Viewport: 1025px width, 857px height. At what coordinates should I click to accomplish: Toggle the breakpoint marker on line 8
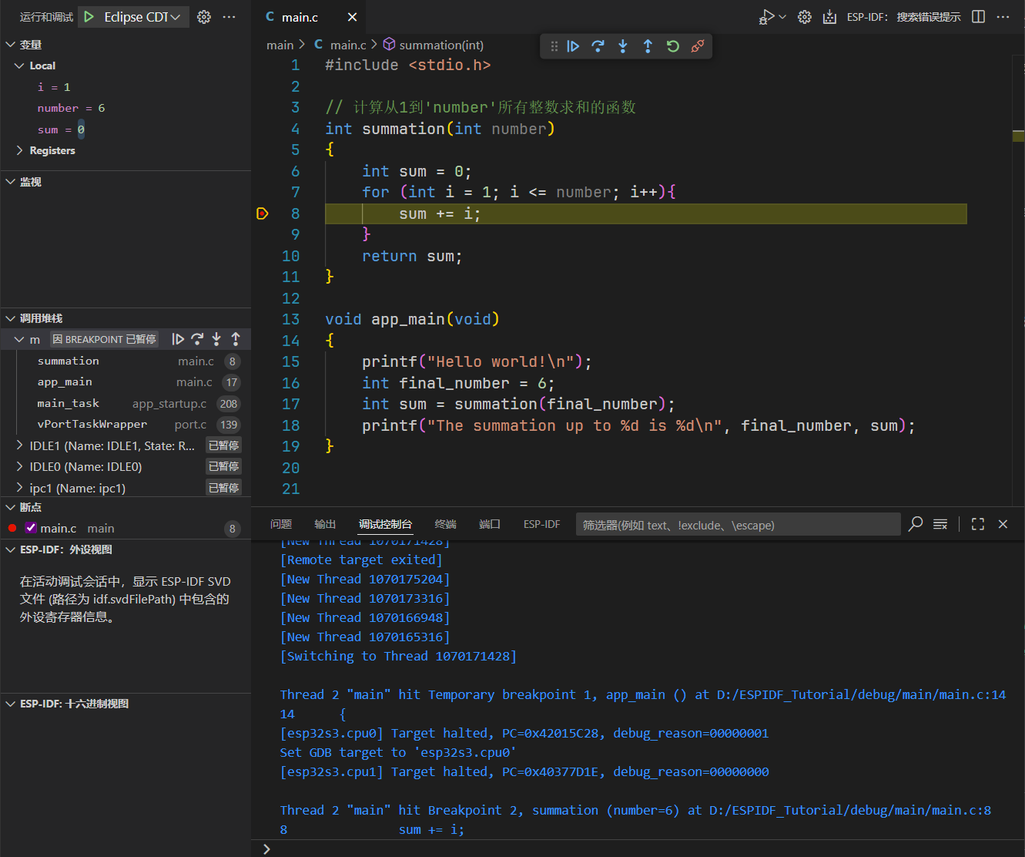[x=263, y=213]
